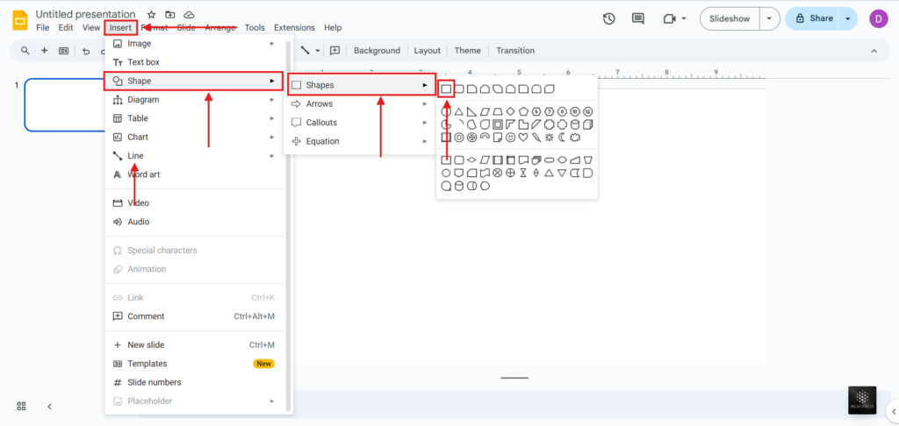
Task: Click the Share button
Action: (x=814, y=18)
